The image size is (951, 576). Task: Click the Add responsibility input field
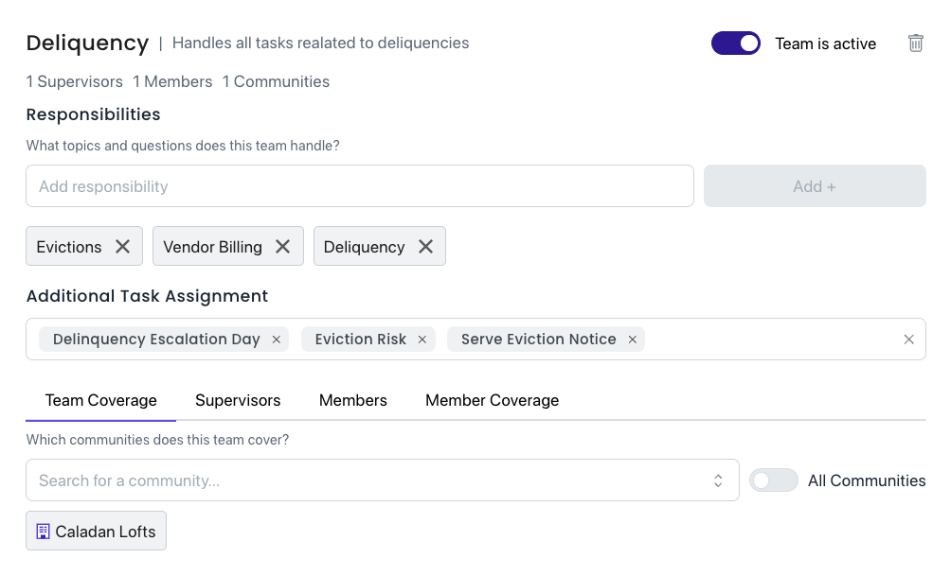pyautogui.click(x=360, y=186)
